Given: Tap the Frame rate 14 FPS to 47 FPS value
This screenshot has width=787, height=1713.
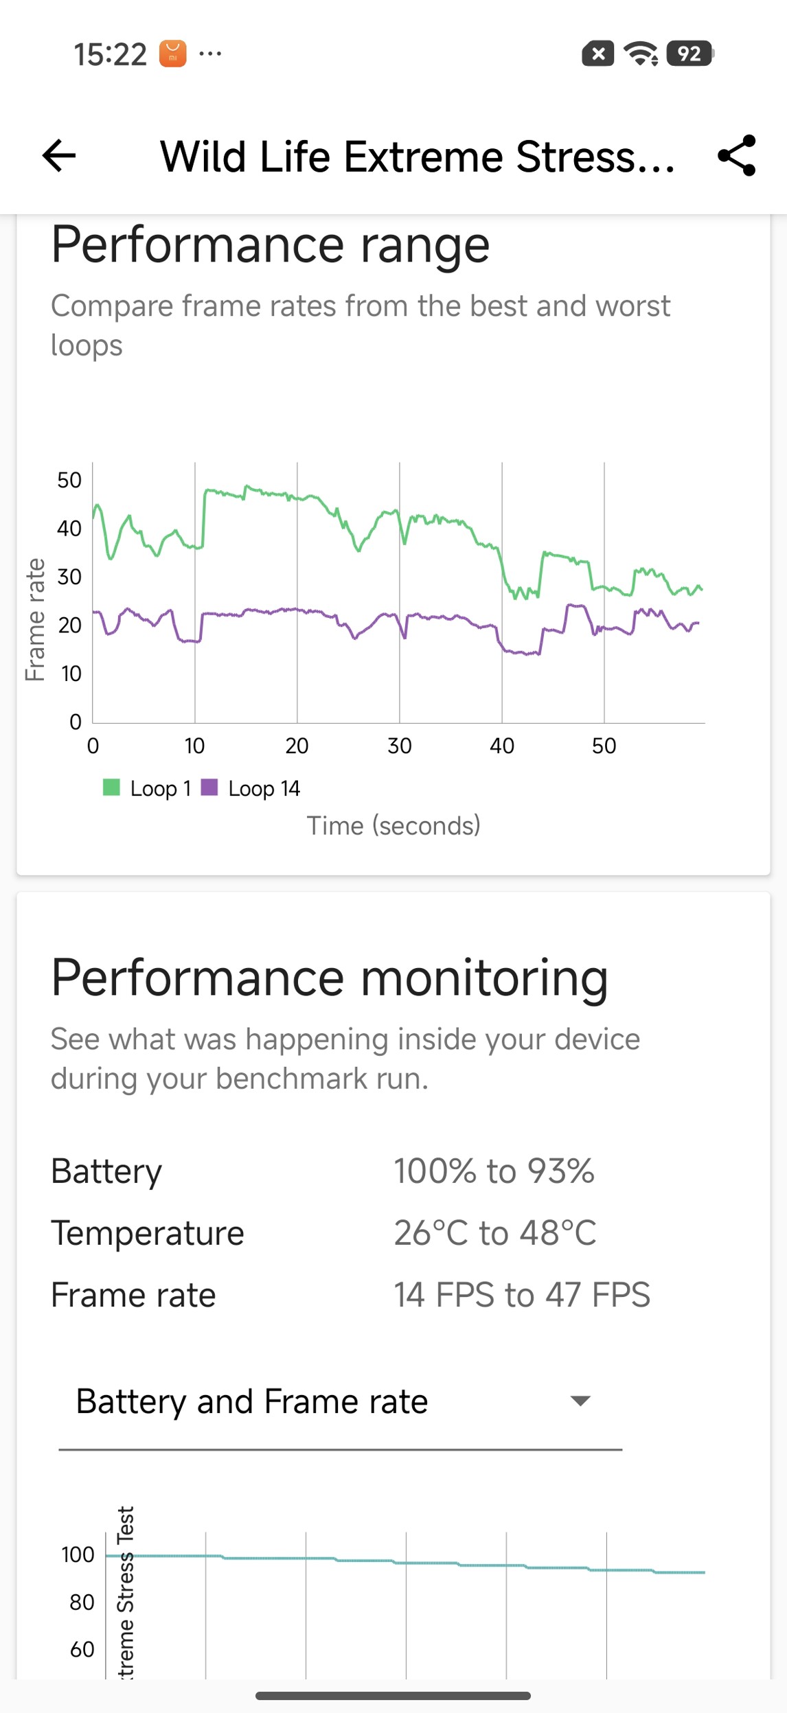Looking at the screenshot, I should tap(521, 1295).
